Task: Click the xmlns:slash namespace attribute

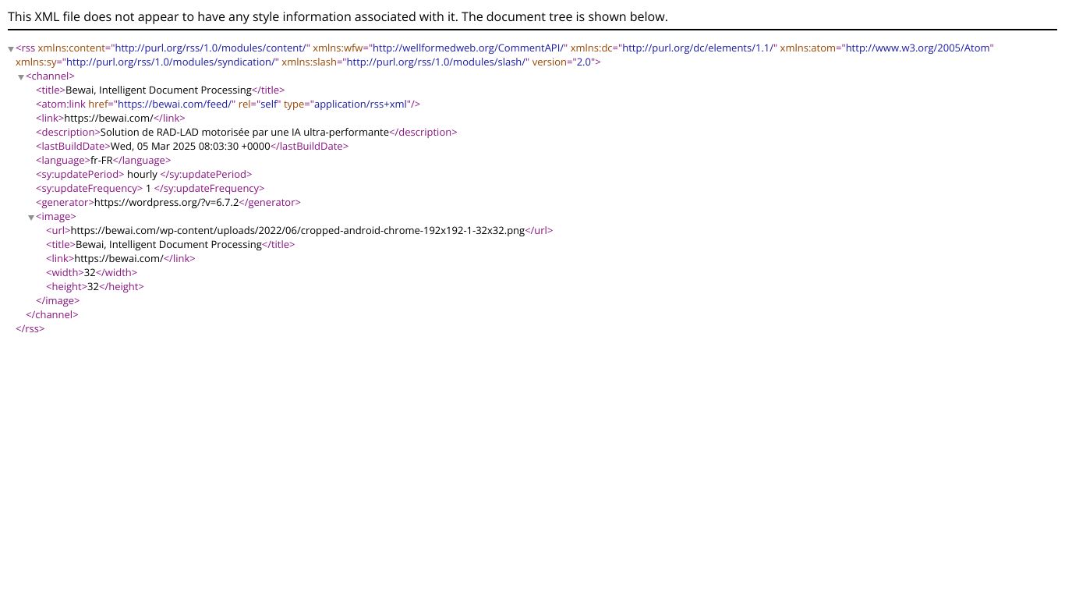Action: coord(405,62)
